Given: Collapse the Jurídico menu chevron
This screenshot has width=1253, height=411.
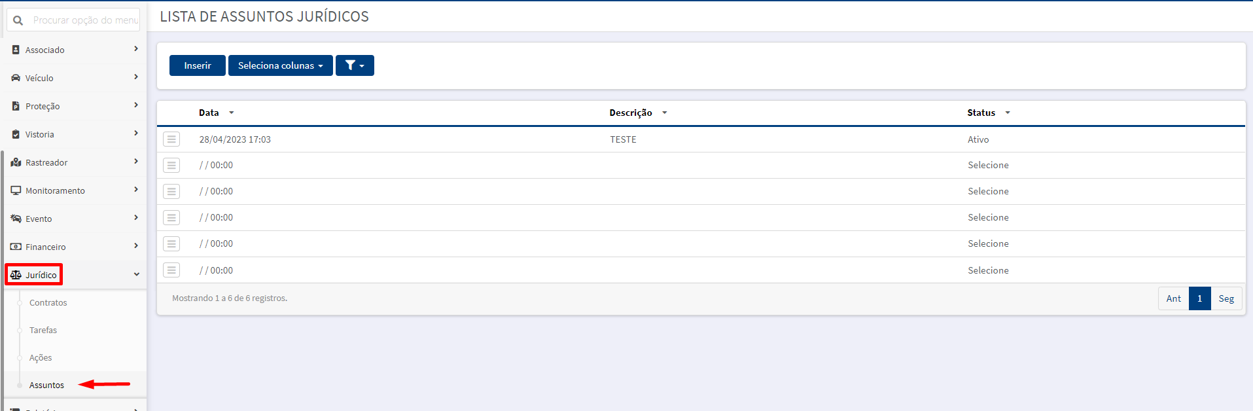Looking at the screenshot, I should tap(136, 274).
